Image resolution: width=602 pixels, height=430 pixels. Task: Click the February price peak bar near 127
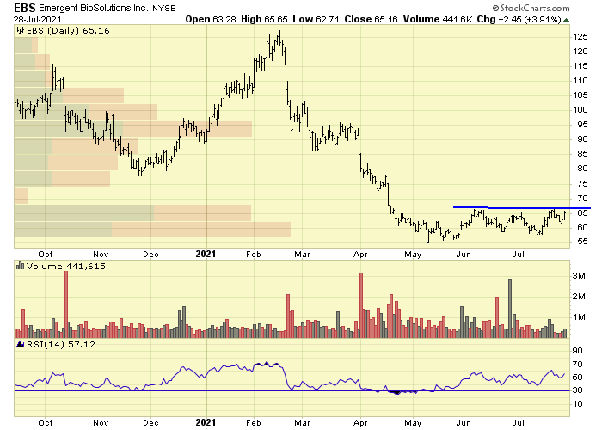tap(279, 39)
